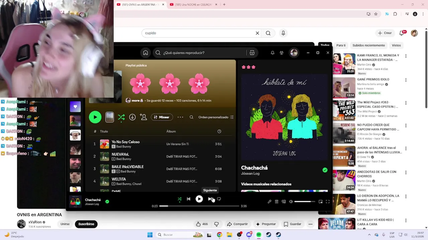Go to previous track

point(189,199)
